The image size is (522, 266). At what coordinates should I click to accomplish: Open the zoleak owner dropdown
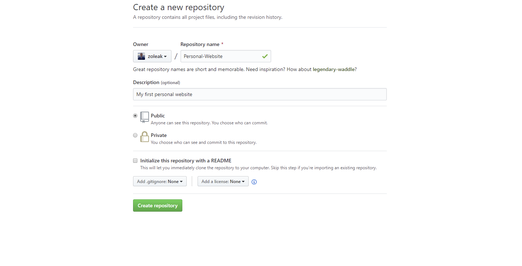pos(152,56)
